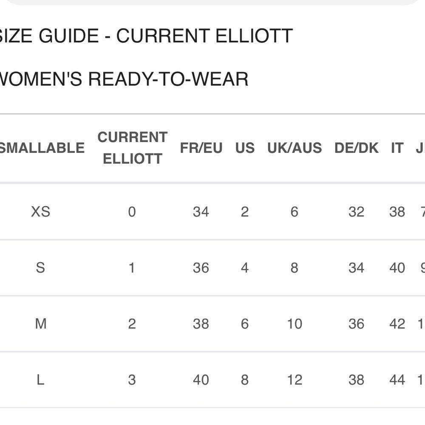The height and width of the screenshot is (425, 425).
Task: Select UK/AUS value 10 in M row
Action: point(295,323)
